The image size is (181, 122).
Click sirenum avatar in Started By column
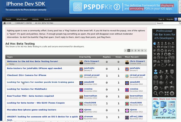(81, 118)
